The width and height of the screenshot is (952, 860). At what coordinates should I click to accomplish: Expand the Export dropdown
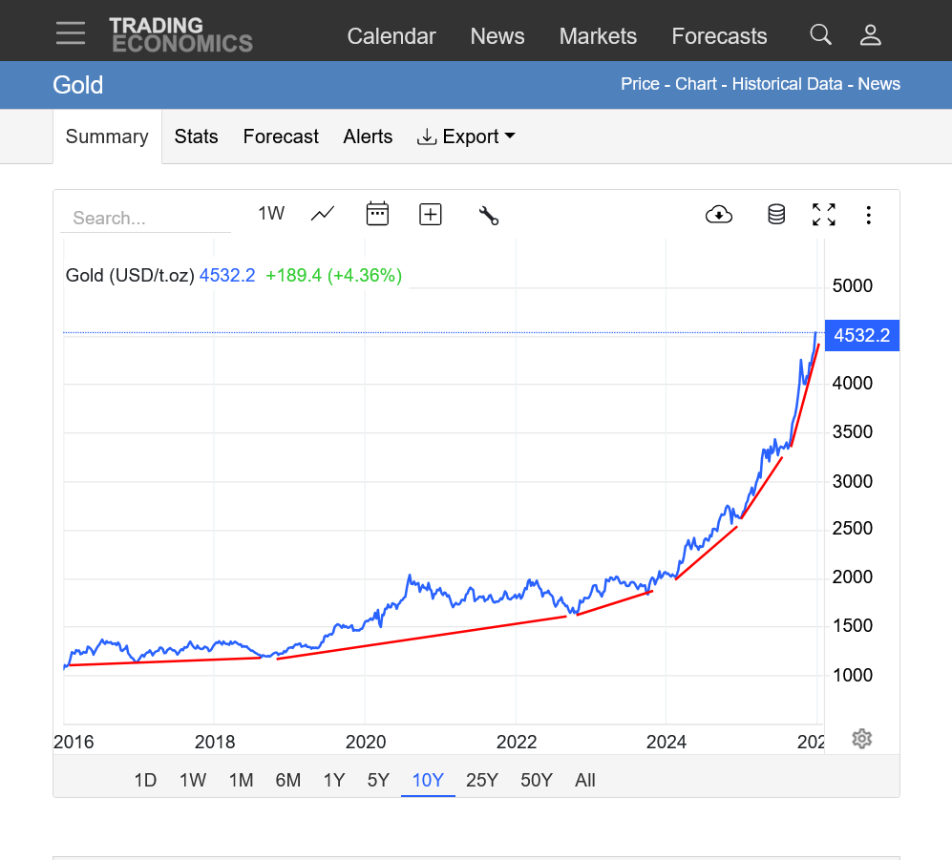[466, 136]
